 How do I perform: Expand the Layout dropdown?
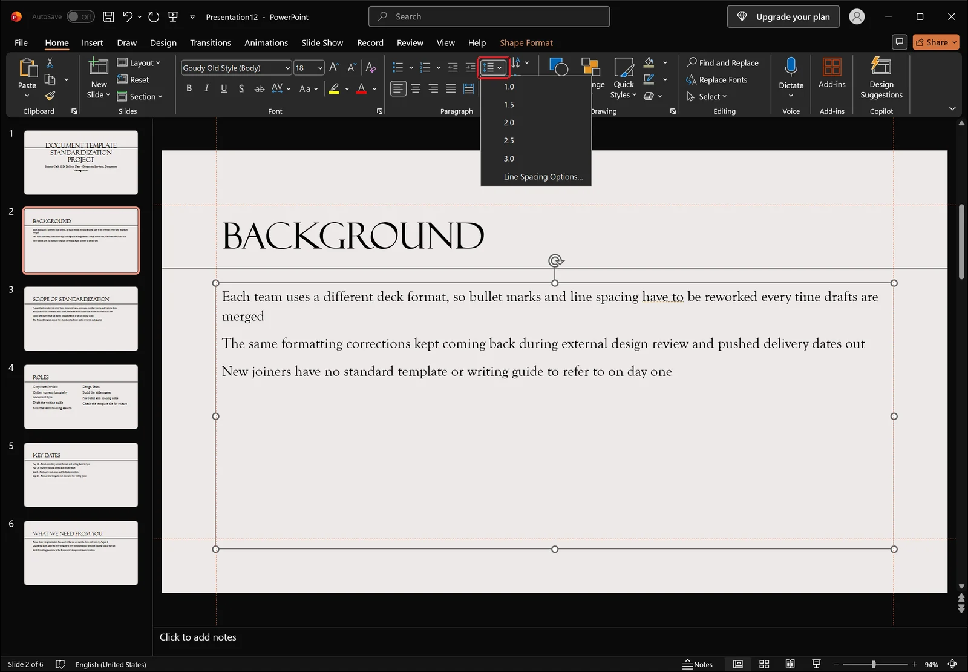click(x=139, y=62)
